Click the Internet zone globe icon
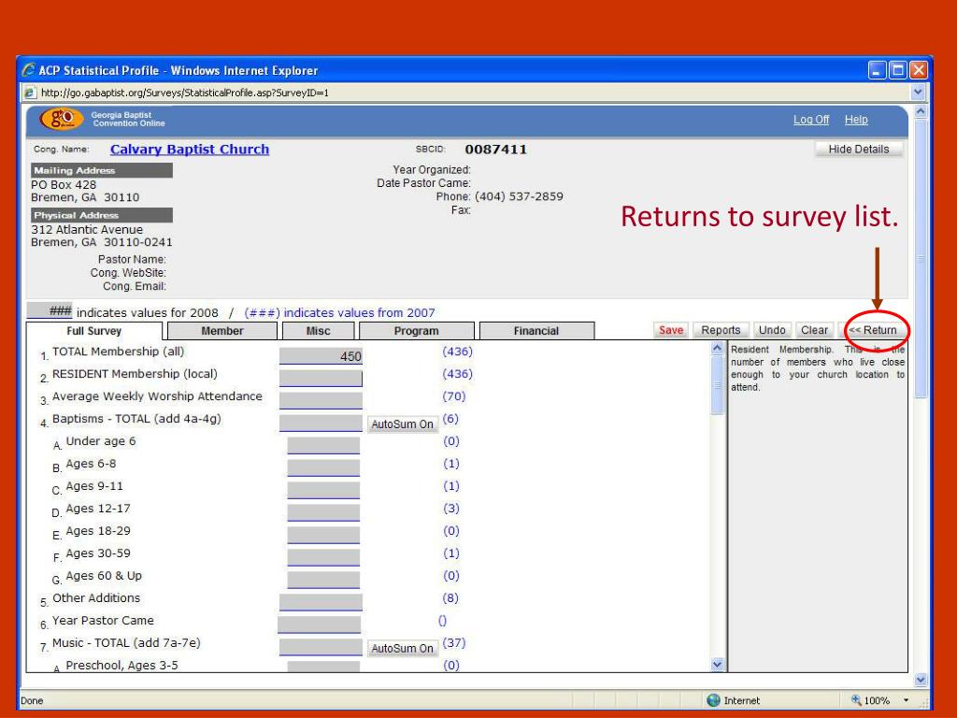Screen dimensions: 957x718 pos(715,700)
